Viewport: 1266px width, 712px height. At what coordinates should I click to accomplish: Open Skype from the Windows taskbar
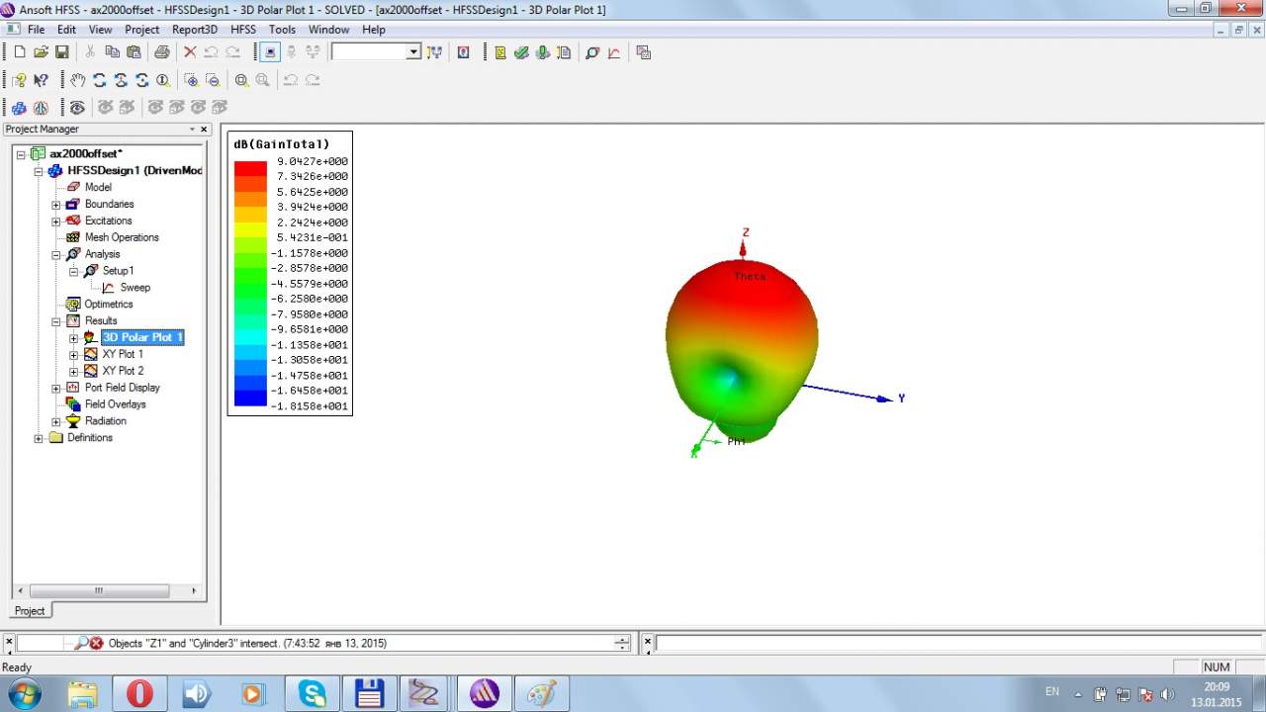tap(313, 693)
